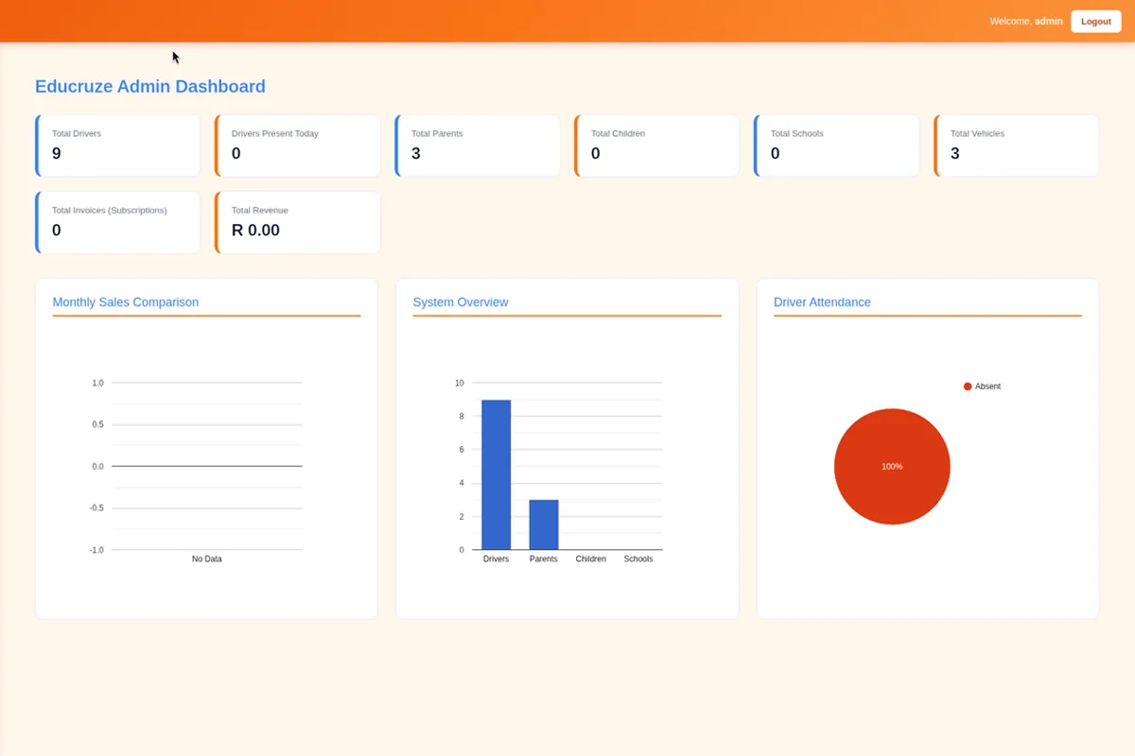Select the Total Vehicles card
The image size is (1135, 756).
coord(1016,146)
